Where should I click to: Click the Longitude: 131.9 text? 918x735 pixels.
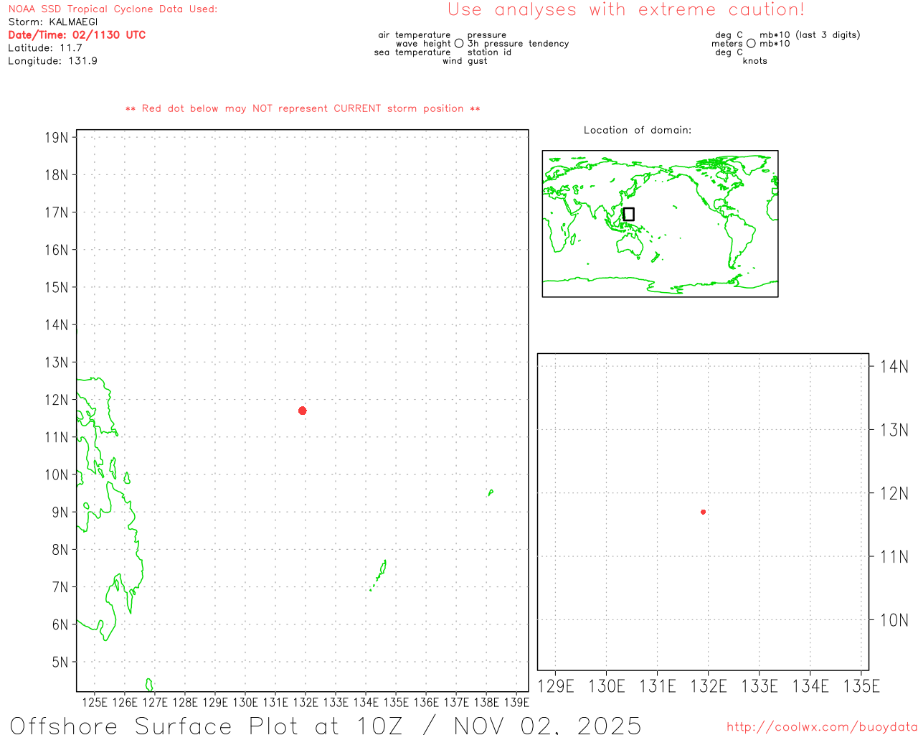point(52,61)
